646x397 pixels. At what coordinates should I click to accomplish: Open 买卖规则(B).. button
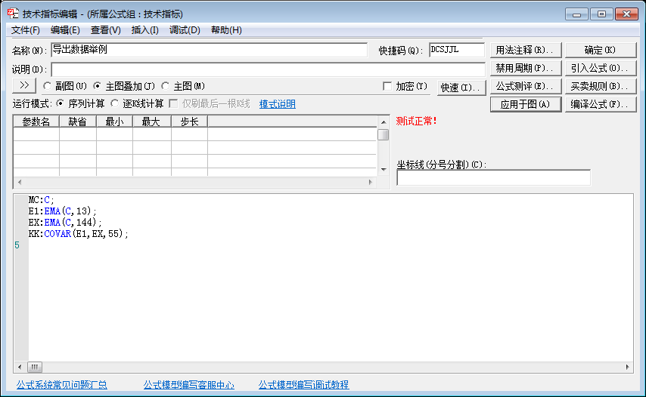pyautogui.click(x=601, y=86)
